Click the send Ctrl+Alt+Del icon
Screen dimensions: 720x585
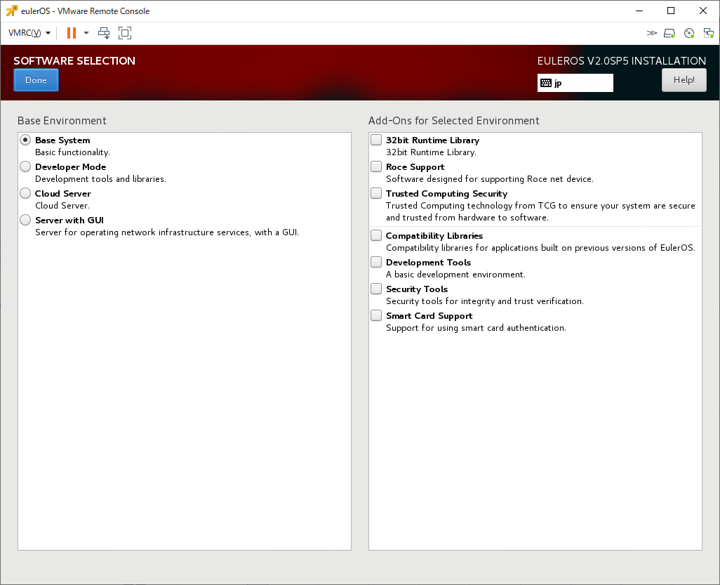click(x=104, y=33)
